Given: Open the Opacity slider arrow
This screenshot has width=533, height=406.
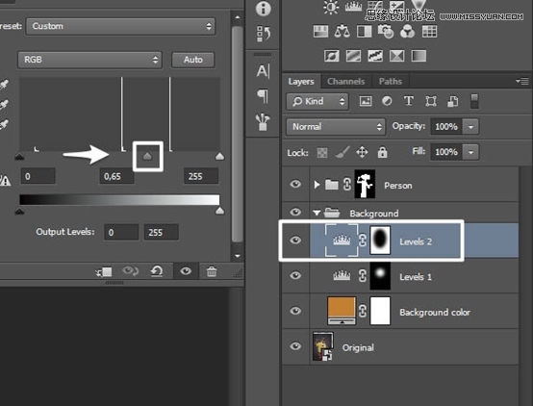Looking at the screenshot, I should pyautogui.click(x=470, y=127).
